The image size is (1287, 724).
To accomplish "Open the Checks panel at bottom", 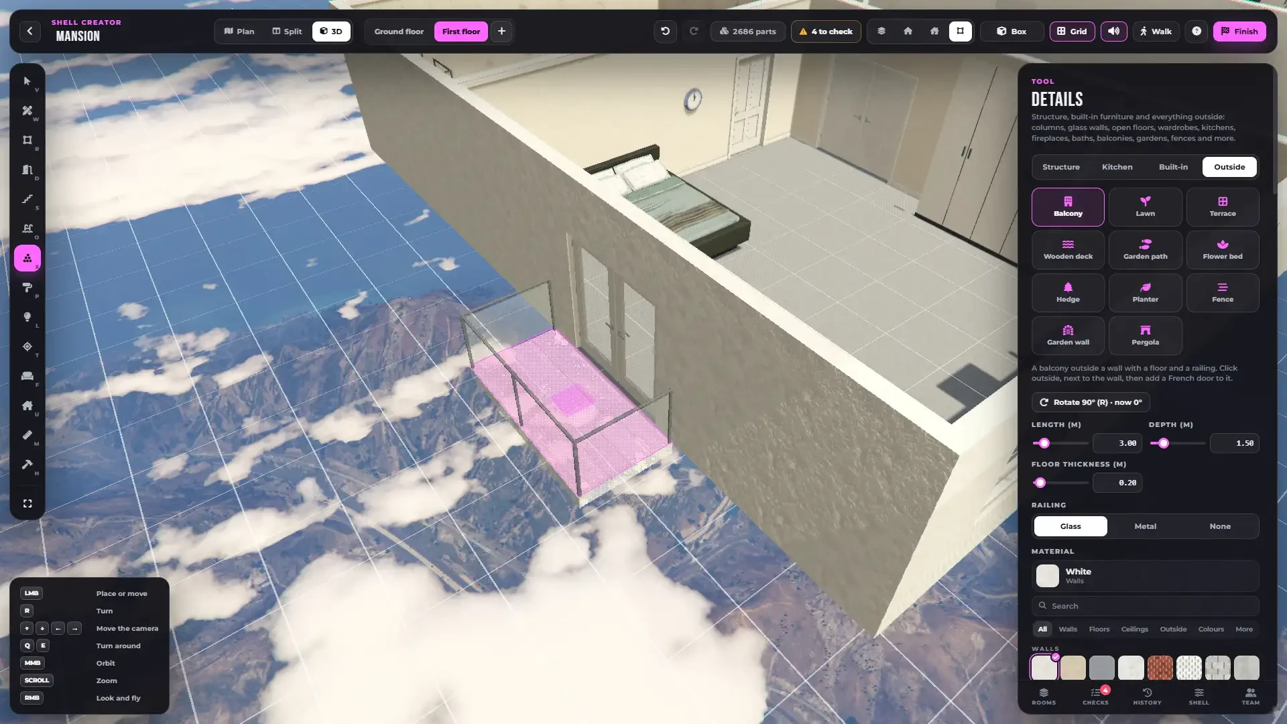I will pos(1095,697).
